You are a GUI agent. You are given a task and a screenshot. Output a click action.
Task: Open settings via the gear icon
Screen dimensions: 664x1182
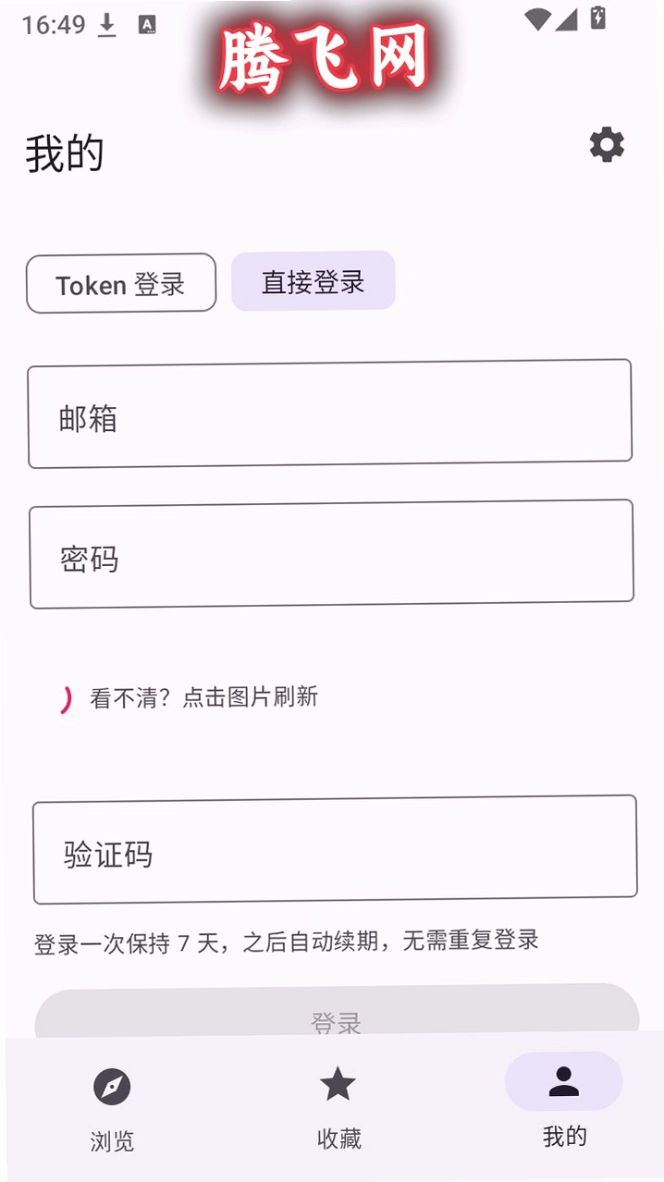pyautogui.click(x=607, y=145)
